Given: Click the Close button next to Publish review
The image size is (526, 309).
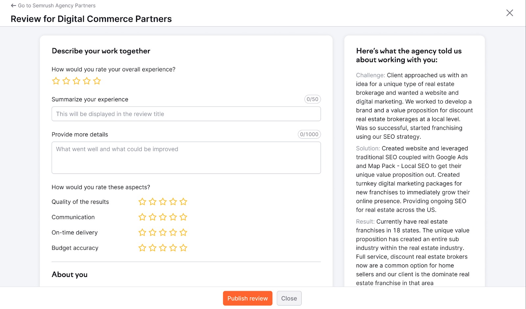Looking at the screenshot, I should tap(289, 298).
